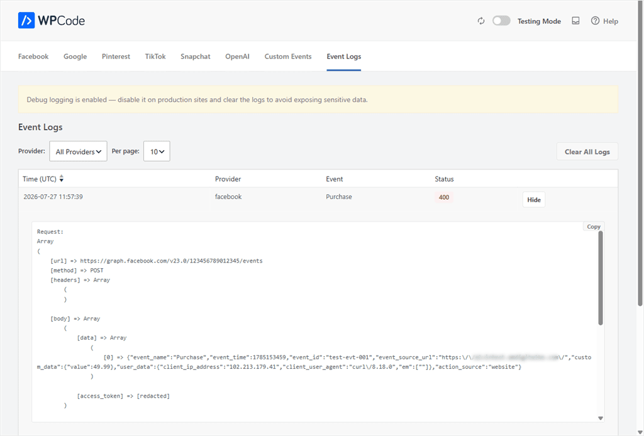Click the [headers] => Array line
644x436 pixels.
point(80,280)
